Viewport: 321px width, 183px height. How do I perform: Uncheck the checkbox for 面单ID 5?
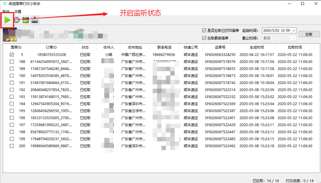tap(12, 55)
